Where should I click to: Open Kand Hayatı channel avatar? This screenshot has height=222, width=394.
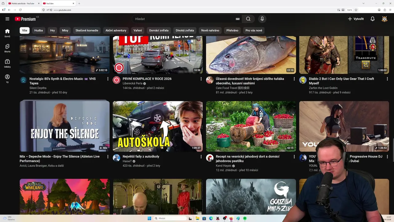coord(210,158)
